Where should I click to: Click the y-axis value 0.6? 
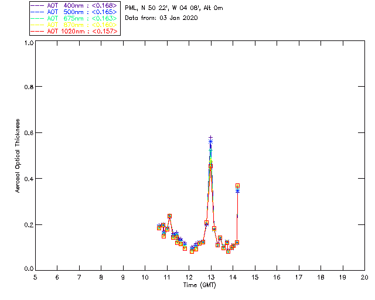pos(29,133)
